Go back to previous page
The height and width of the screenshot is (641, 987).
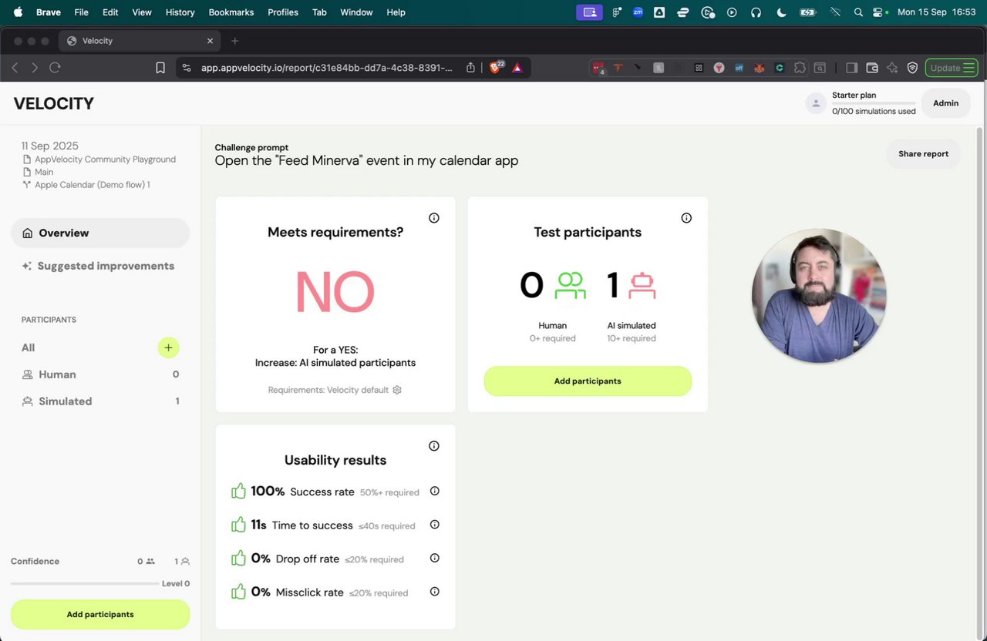pyautogui.click(x=15, y=68)
